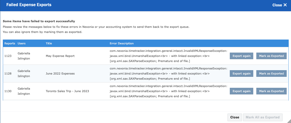Sort by Reports column header
Screen dimensions: 291x123
pyautogui.click(x=10, y=43)
